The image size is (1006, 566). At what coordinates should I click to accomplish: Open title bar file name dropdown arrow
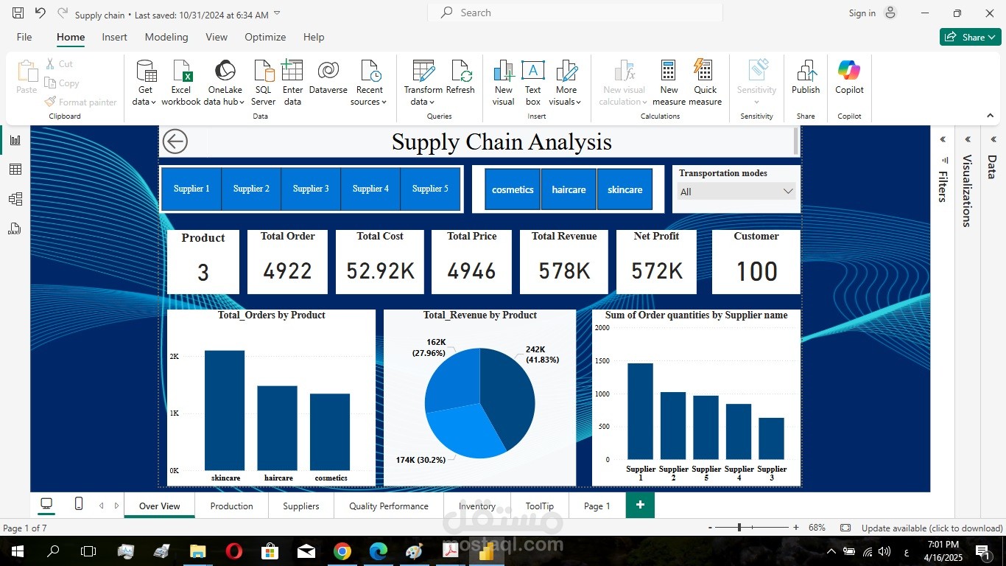tap(277, 13)
